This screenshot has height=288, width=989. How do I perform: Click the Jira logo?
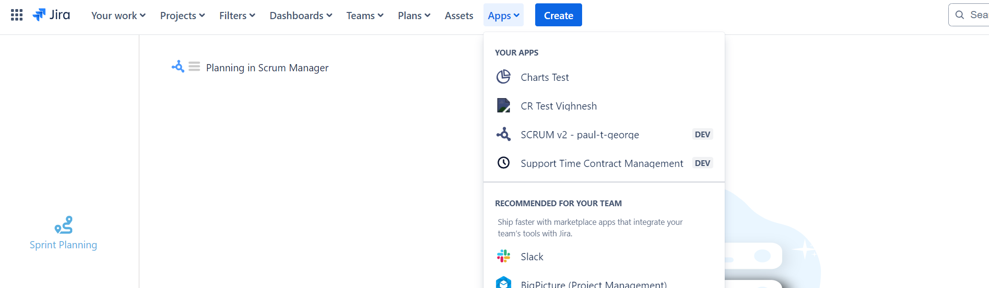[51, 15]
